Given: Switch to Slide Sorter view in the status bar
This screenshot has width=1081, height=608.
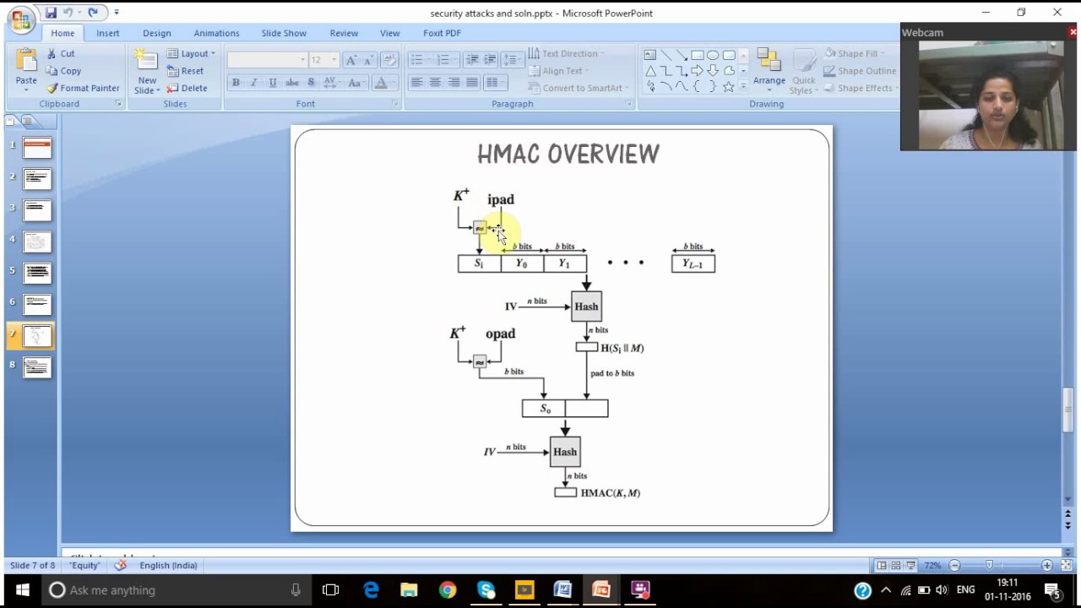Looking at the screenshot, I should point(896,565).
